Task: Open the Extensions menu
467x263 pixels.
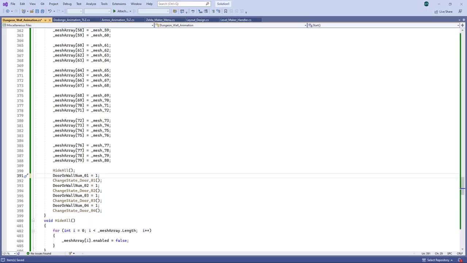Action: [119, 4]
